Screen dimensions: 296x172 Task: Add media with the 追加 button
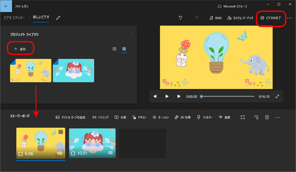coord(20,49)
